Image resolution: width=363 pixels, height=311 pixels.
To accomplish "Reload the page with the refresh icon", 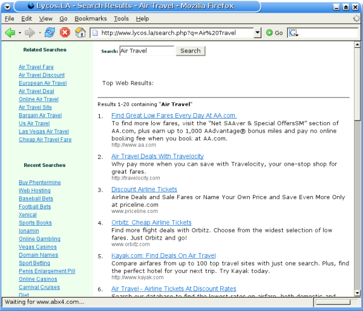I will pos(50,33).
